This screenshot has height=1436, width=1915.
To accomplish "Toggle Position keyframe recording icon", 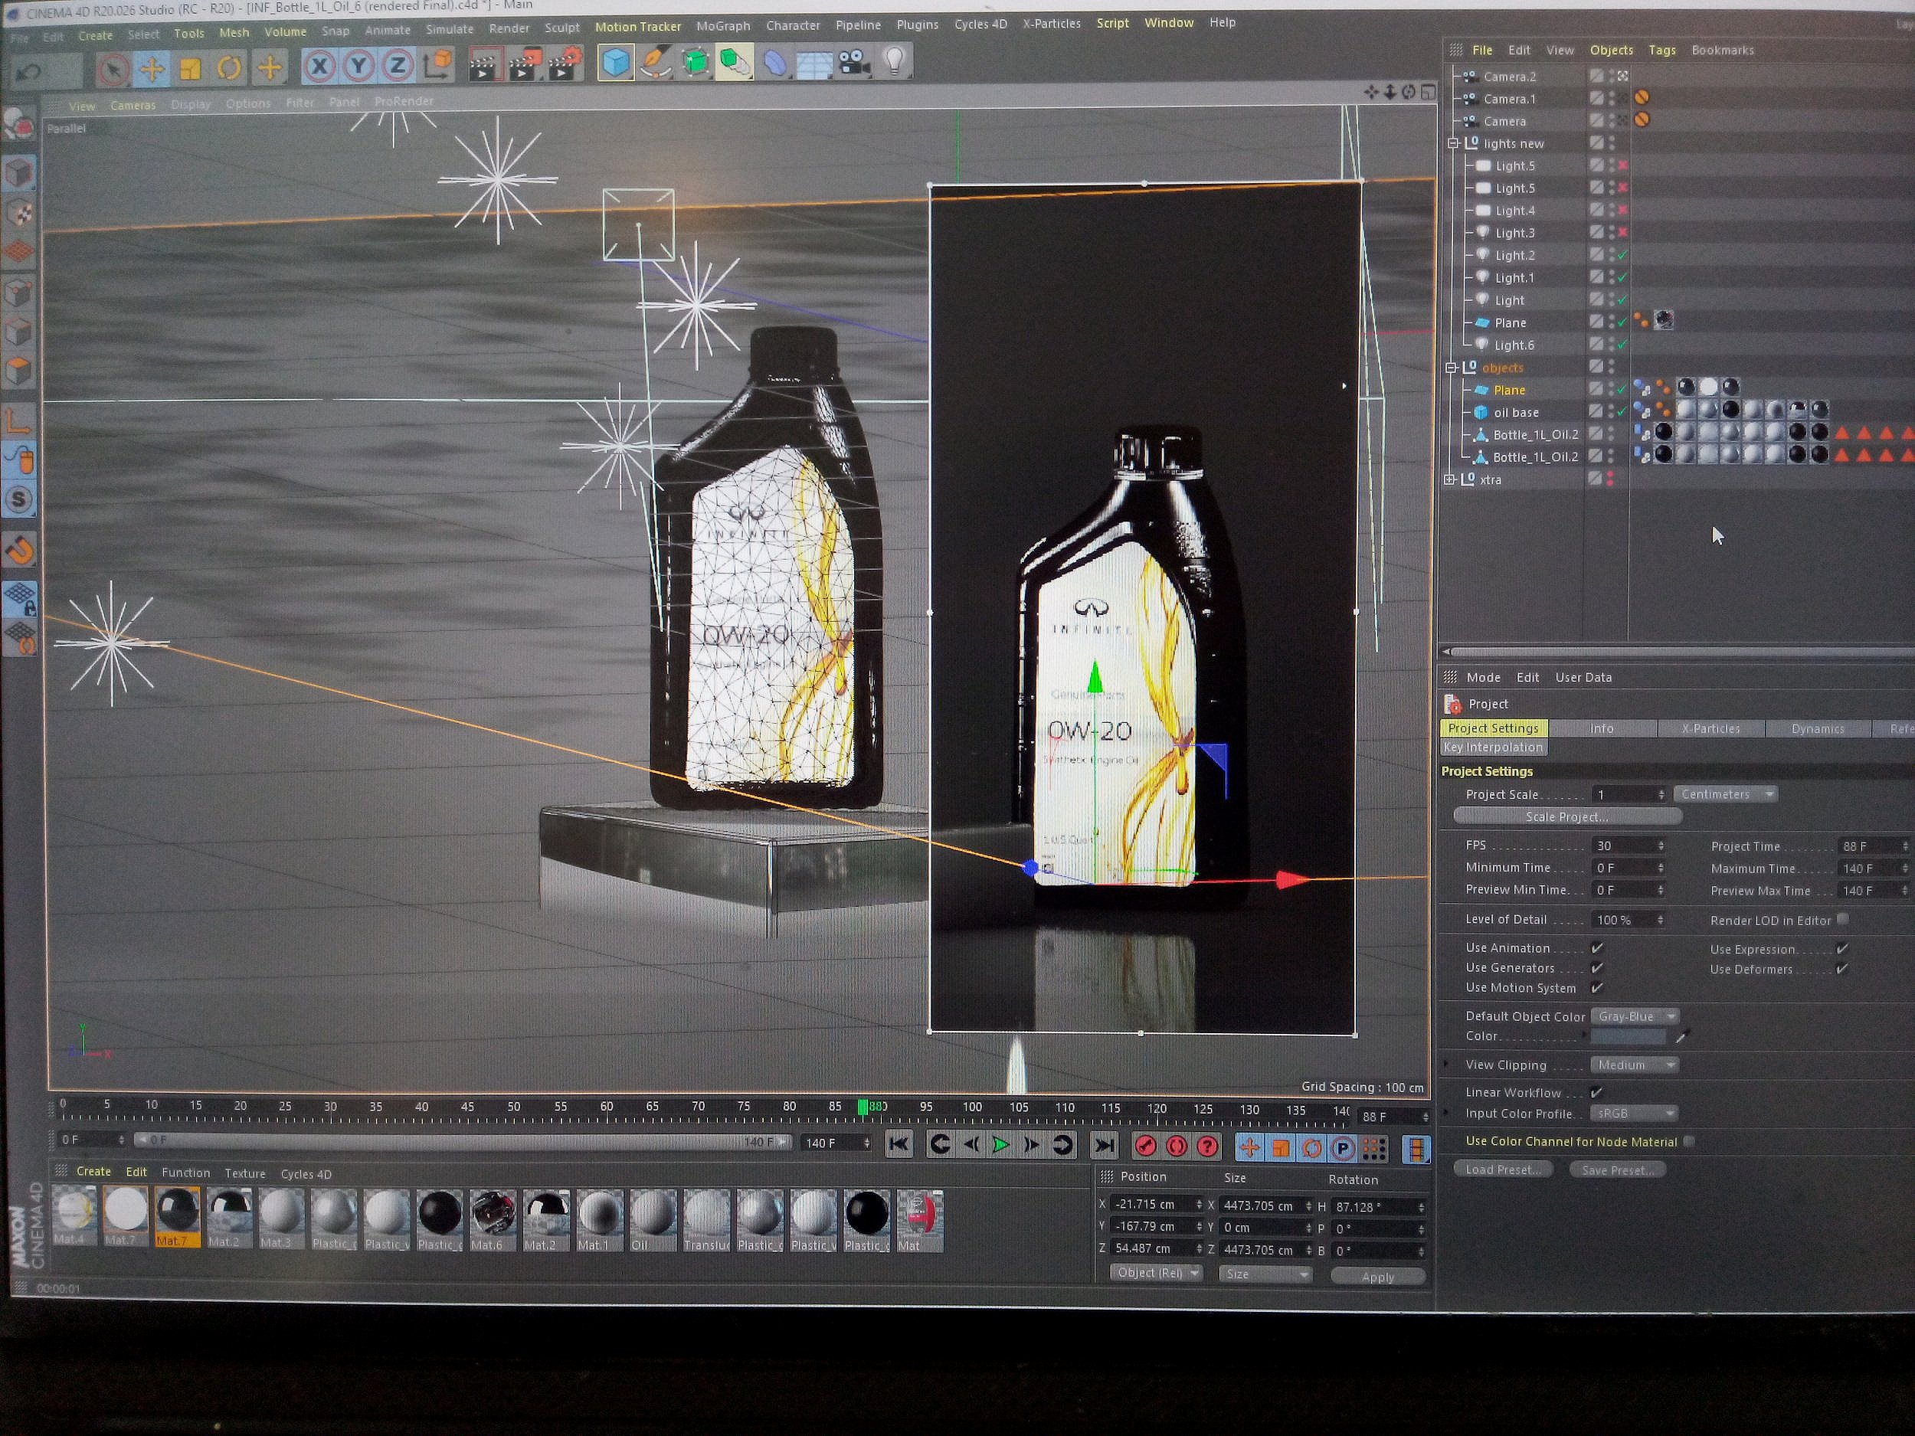I will [1249, 1148].
